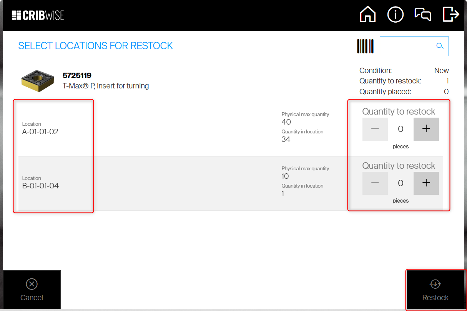The width and height of the screenshot is (467, 311).
Task: Click the barcode scan icon
Action: pyautogui.click(x=365, y=46)
